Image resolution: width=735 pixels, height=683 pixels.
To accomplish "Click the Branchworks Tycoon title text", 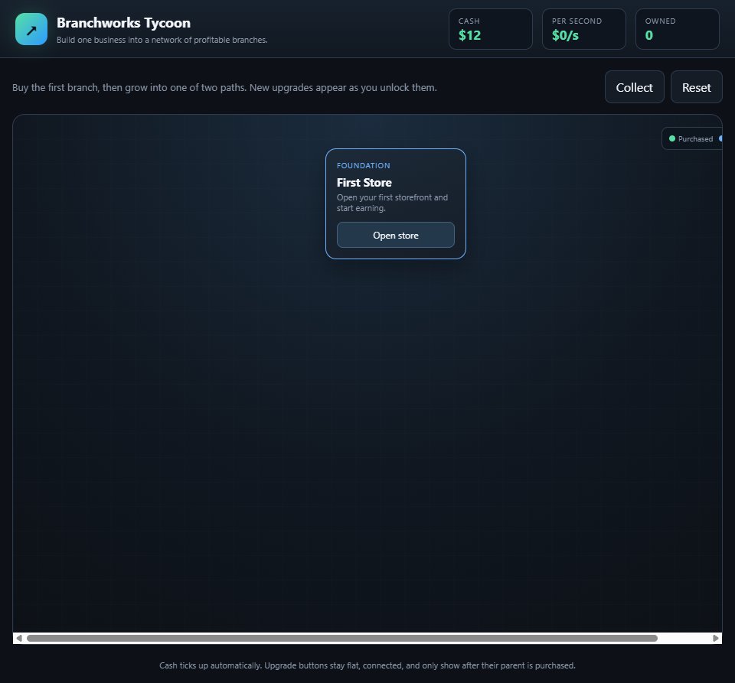I will [x=123, y=23].
